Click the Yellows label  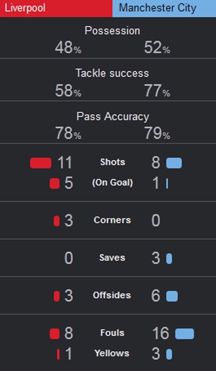pyautogui.click(x=112, y=353)
